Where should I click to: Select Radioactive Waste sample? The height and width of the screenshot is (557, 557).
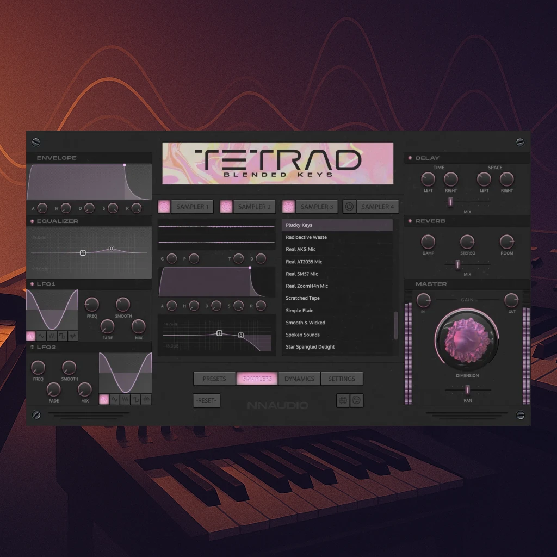[x=337, y=237]
